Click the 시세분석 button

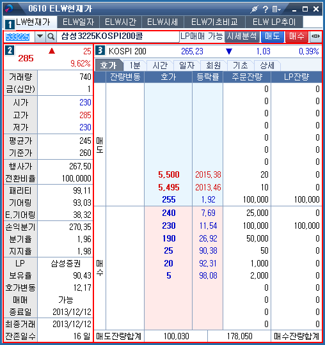pyautogui.click(x=242, y=36)
